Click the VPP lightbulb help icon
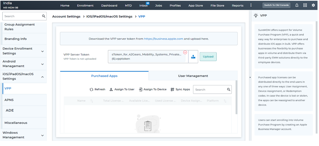This screenshot has height=146, width=319. click(256, 16)
